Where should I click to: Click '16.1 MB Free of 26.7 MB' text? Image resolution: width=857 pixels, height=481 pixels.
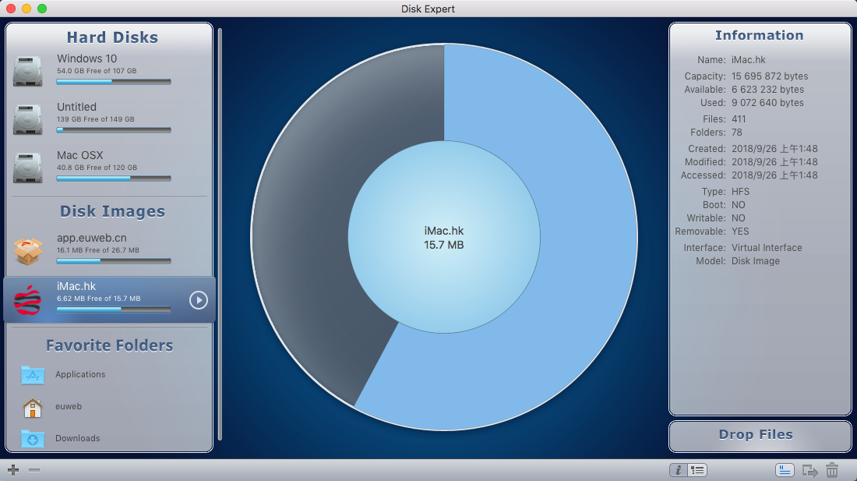pos(98,250)
